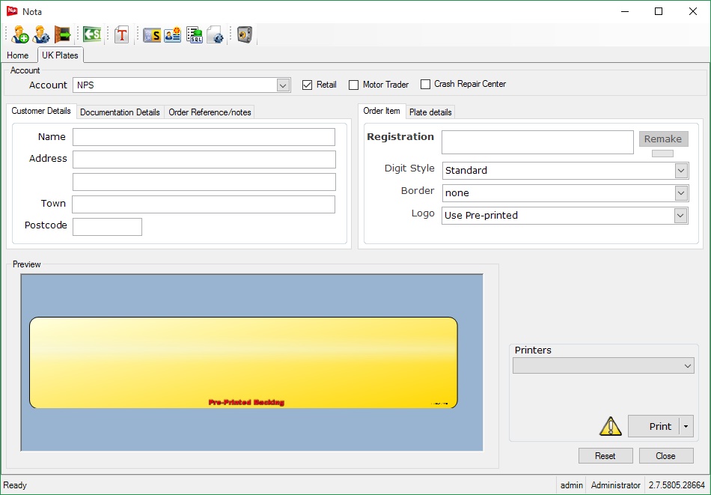This screenshot has width=711, height=495.
Task: Click the first Address line field
Action: [x=204, y=160]
